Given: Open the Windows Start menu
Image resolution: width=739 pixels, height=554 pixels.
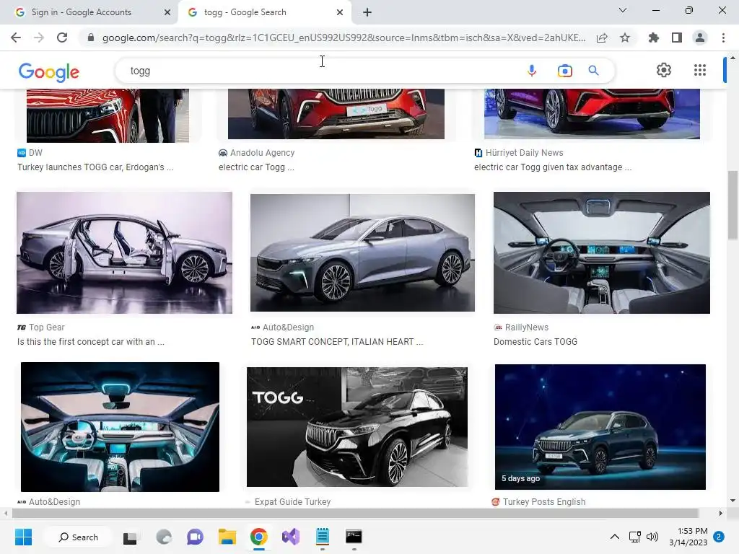Looking at the screenshot, I should point(23,537).
